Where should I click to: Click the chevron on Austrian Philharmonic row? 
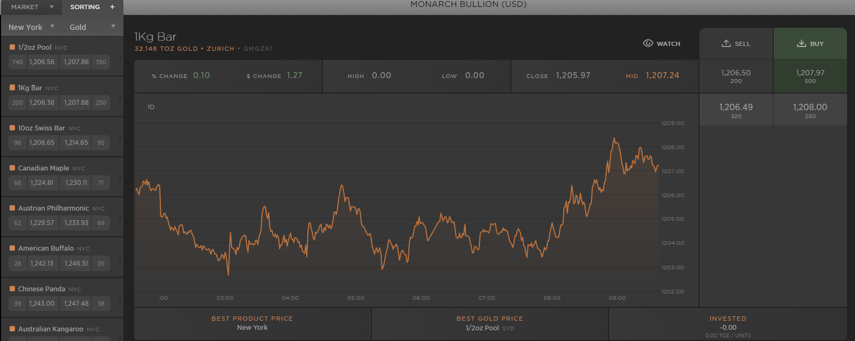pos(120,218)
